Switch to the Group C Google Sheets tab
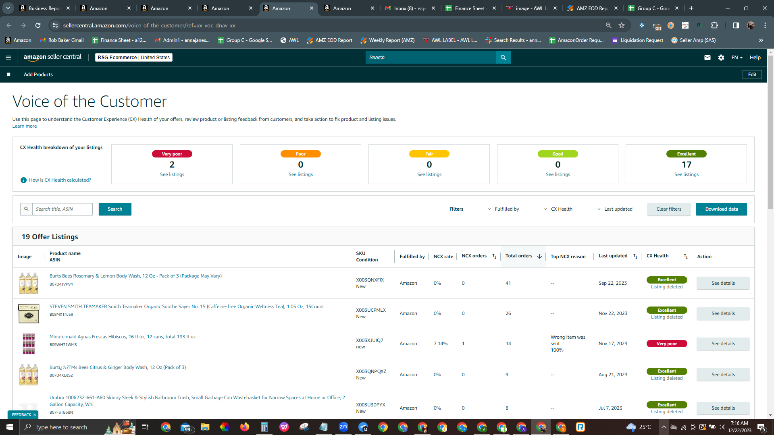The height and width of the screenshot is (435, 774). [x=653, y=8]
